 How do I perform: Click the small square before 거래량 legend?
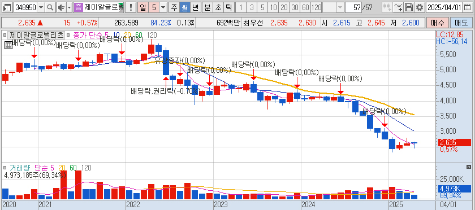point(5,168)
